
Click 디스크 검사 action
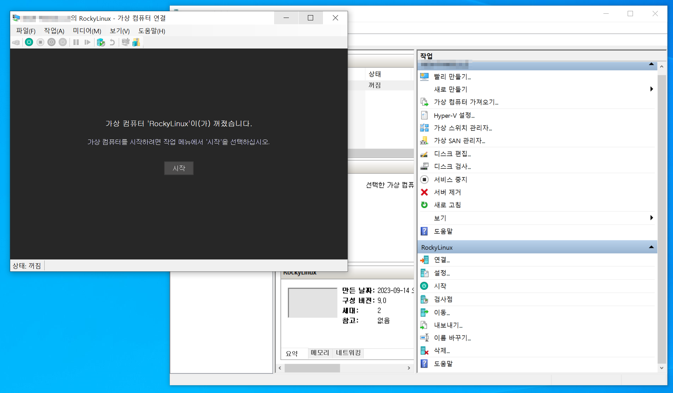pos(452,166)
